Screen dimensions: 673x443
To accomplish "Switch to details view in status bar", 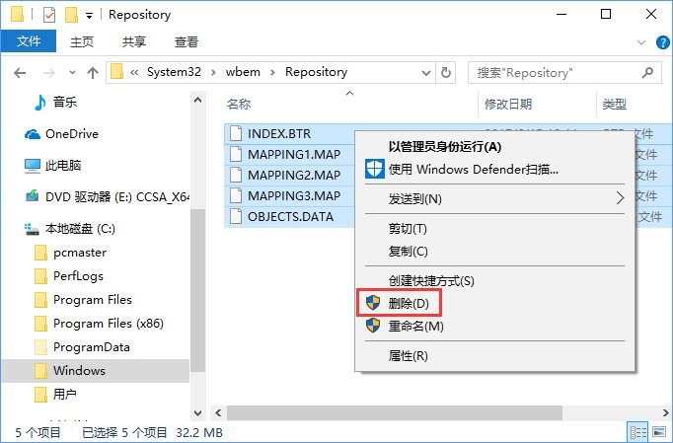I will click(x=637, y=432).
